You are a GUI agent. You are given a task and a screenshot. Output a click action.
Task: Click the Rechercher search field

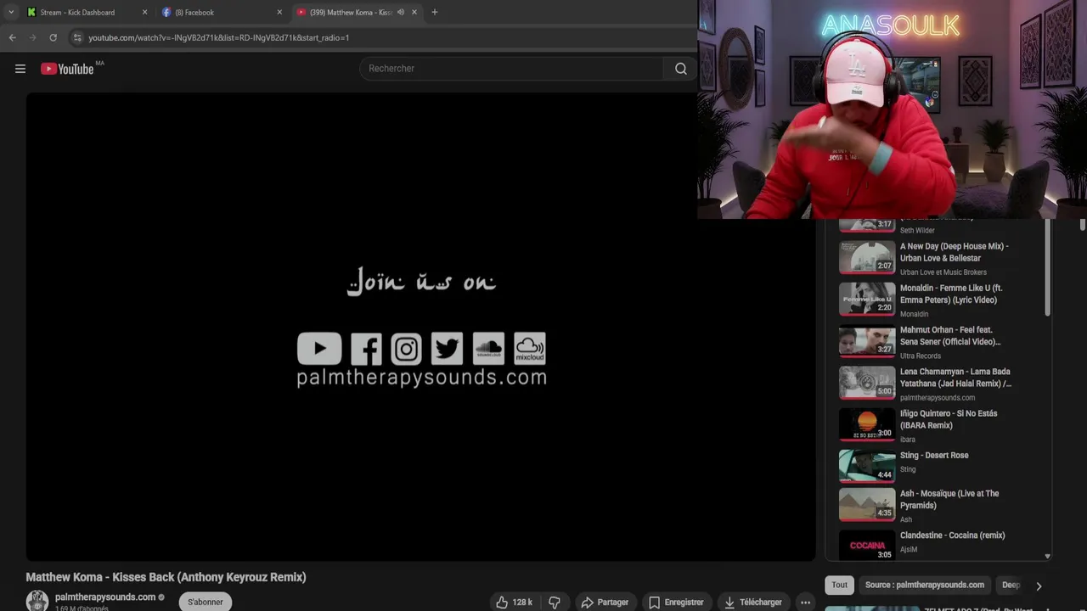click(512, 69)
